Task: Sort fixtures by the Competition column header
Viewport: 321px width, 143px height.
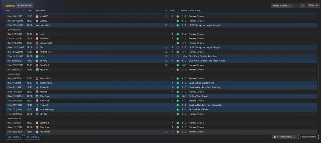Action: coord(194,11)
